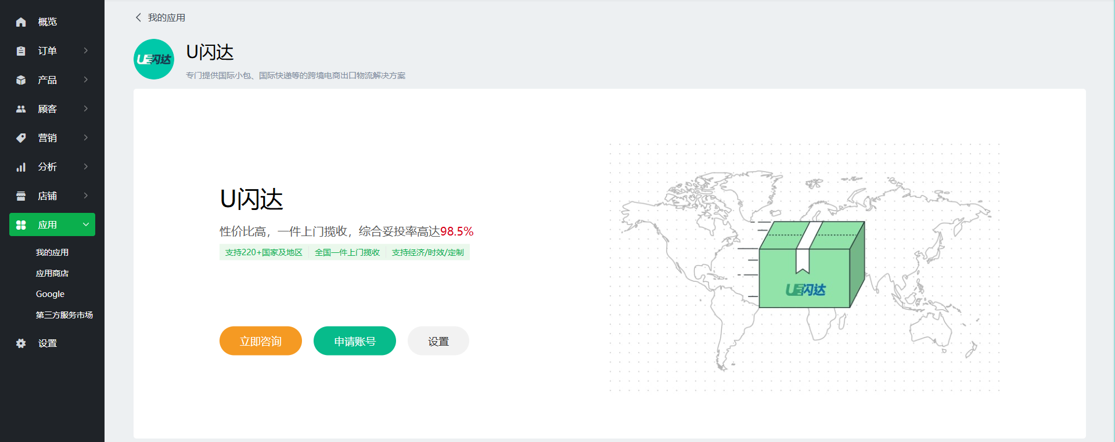Click the bar chart icon beside 分析
Viewport: 1115px width, 442px height.
(x=21, y=167)
